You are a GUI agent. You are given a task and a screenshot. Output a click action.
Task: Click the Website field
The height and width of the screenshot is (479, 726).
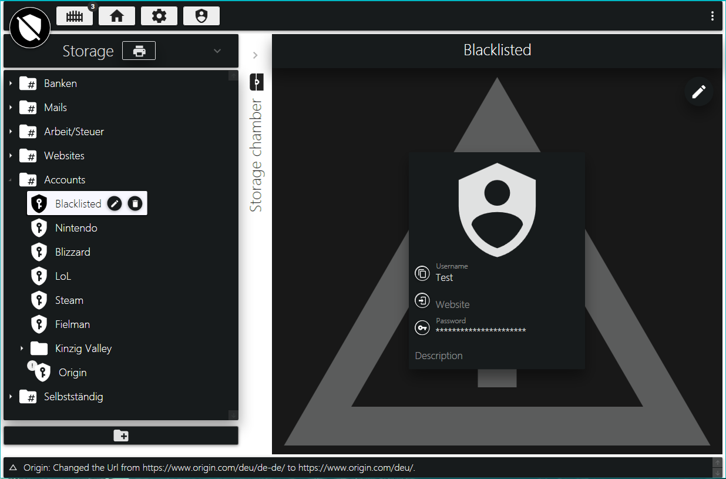pyautogui.click(x=452, y=304)
